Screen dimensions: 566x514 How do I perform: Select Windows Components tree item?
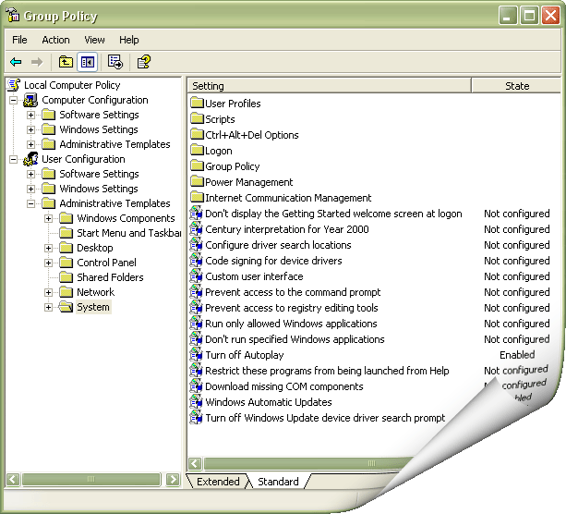[x=126, y=218]
